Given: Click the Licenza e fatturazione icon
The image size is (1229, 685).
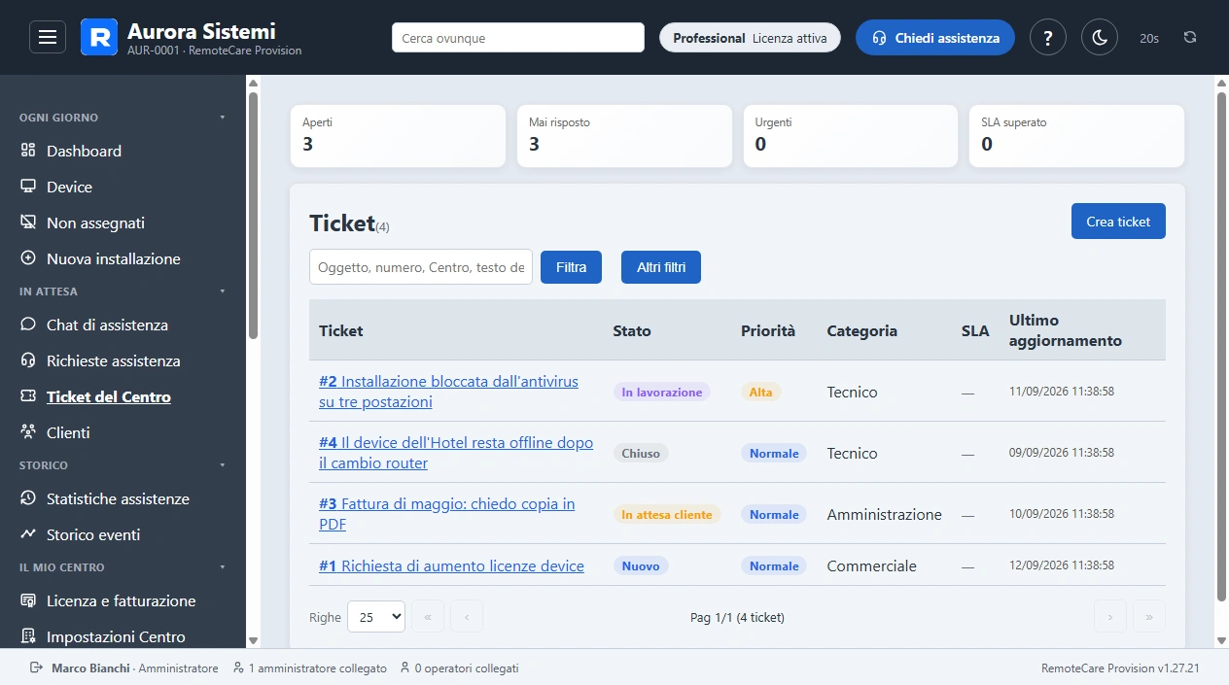Looking at the screenshot, I should coord(28,600).
